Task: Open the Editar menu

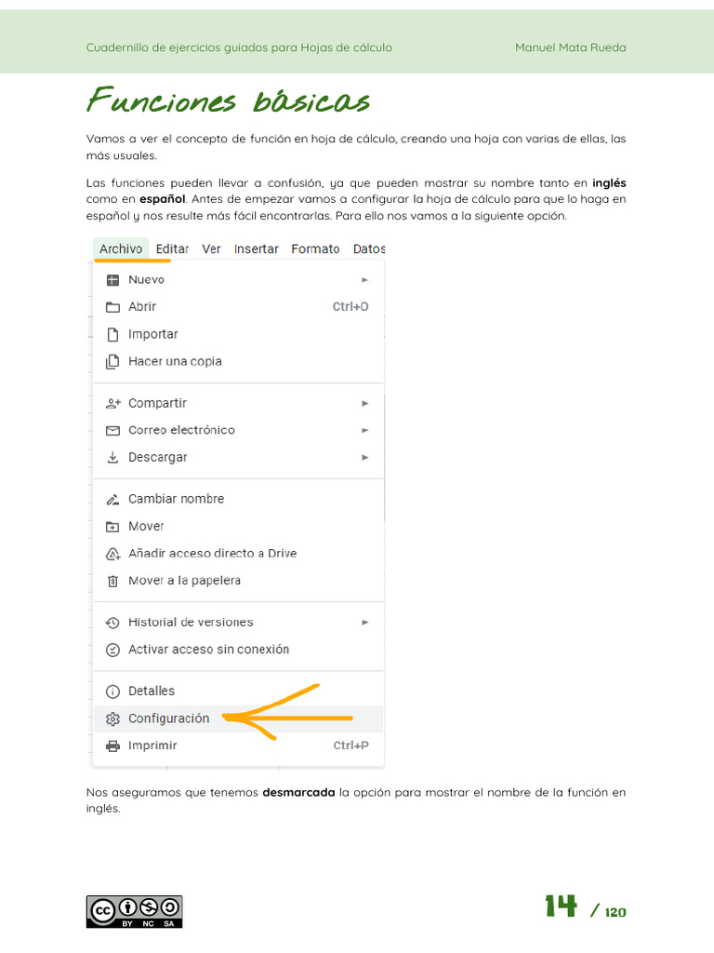Action: [x=172, y=248]
